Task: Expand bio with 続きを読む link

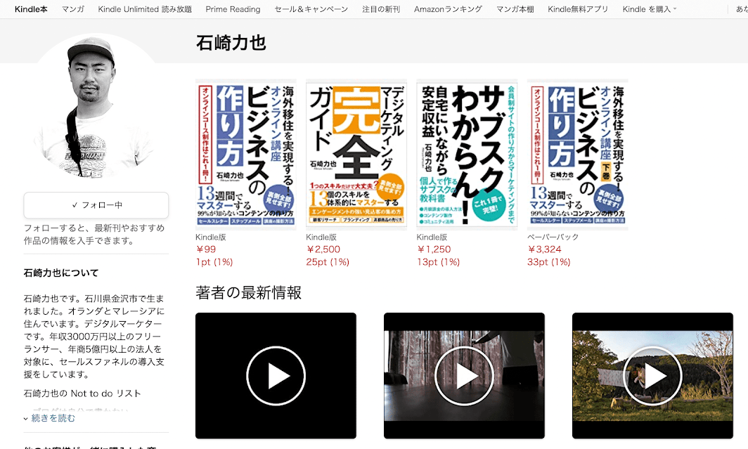Action: tap(53, 418)
